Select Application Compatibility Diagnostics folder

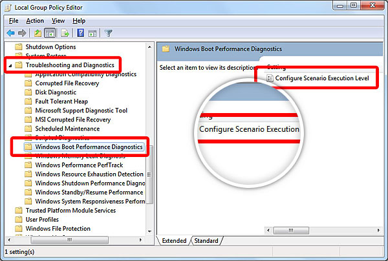coord(85,74)
